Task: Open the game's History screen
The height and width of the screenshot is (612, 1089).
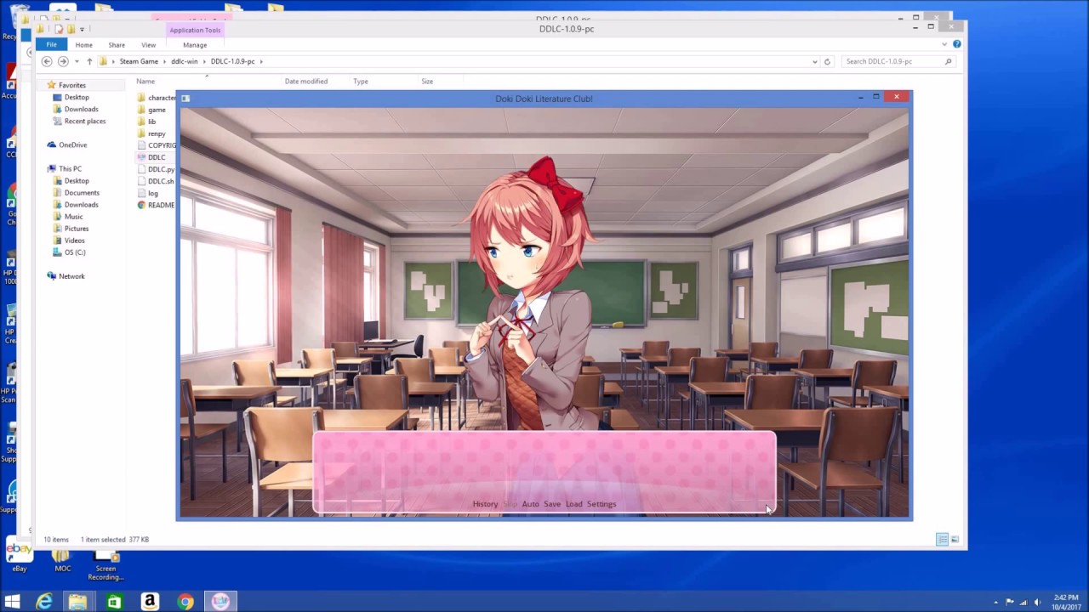Action: [x=485, y=504]
